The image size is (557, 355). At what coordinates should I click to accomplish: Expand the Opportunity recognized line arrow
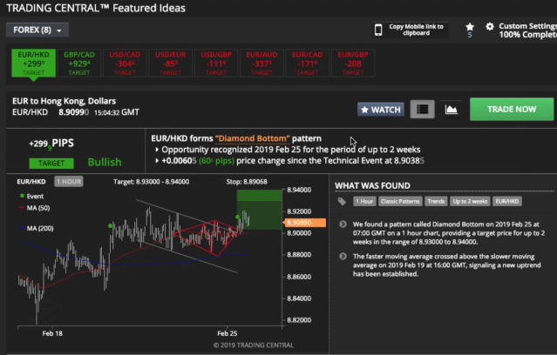point(157,150)
